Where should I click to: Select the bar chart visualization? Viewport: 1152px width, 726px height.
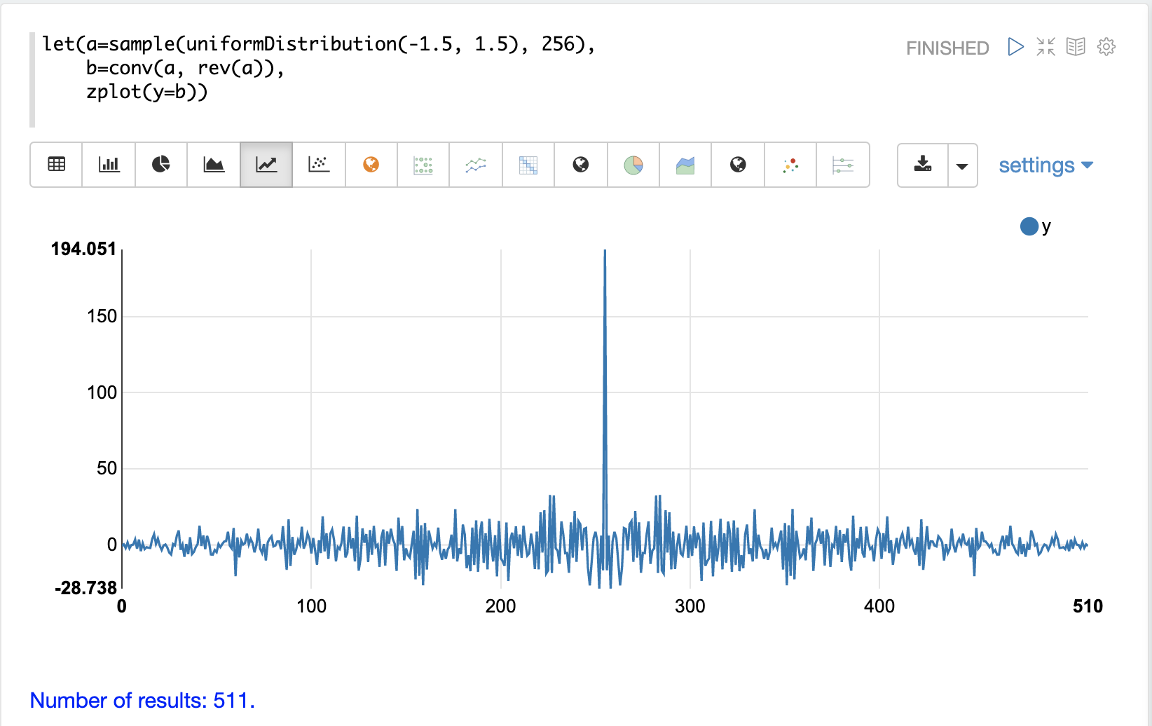[109, 165]
